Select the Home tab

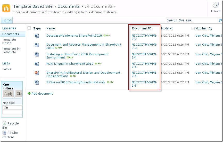pyautogui.click(x=7, y=20)
